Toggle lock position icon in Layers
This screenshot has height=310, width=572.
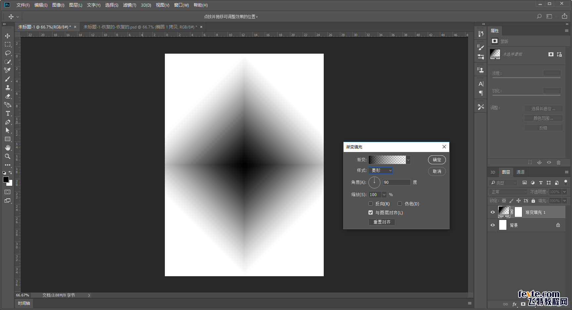point(518,201)
